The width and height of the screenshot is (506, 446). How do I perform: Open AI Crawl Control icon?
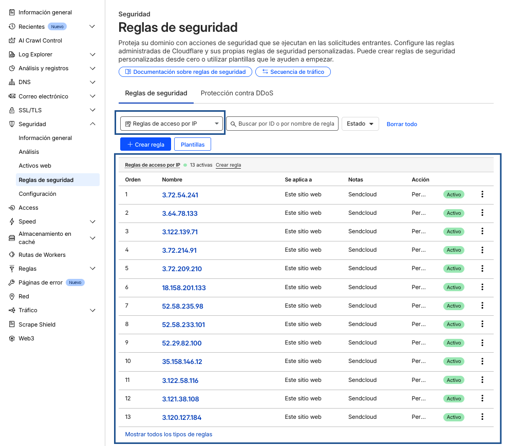pos(12,40)
